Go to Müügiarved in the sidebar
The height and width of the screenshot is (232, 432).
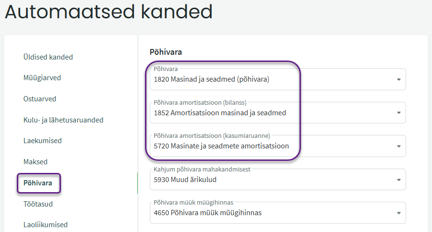tap(42, 78)
